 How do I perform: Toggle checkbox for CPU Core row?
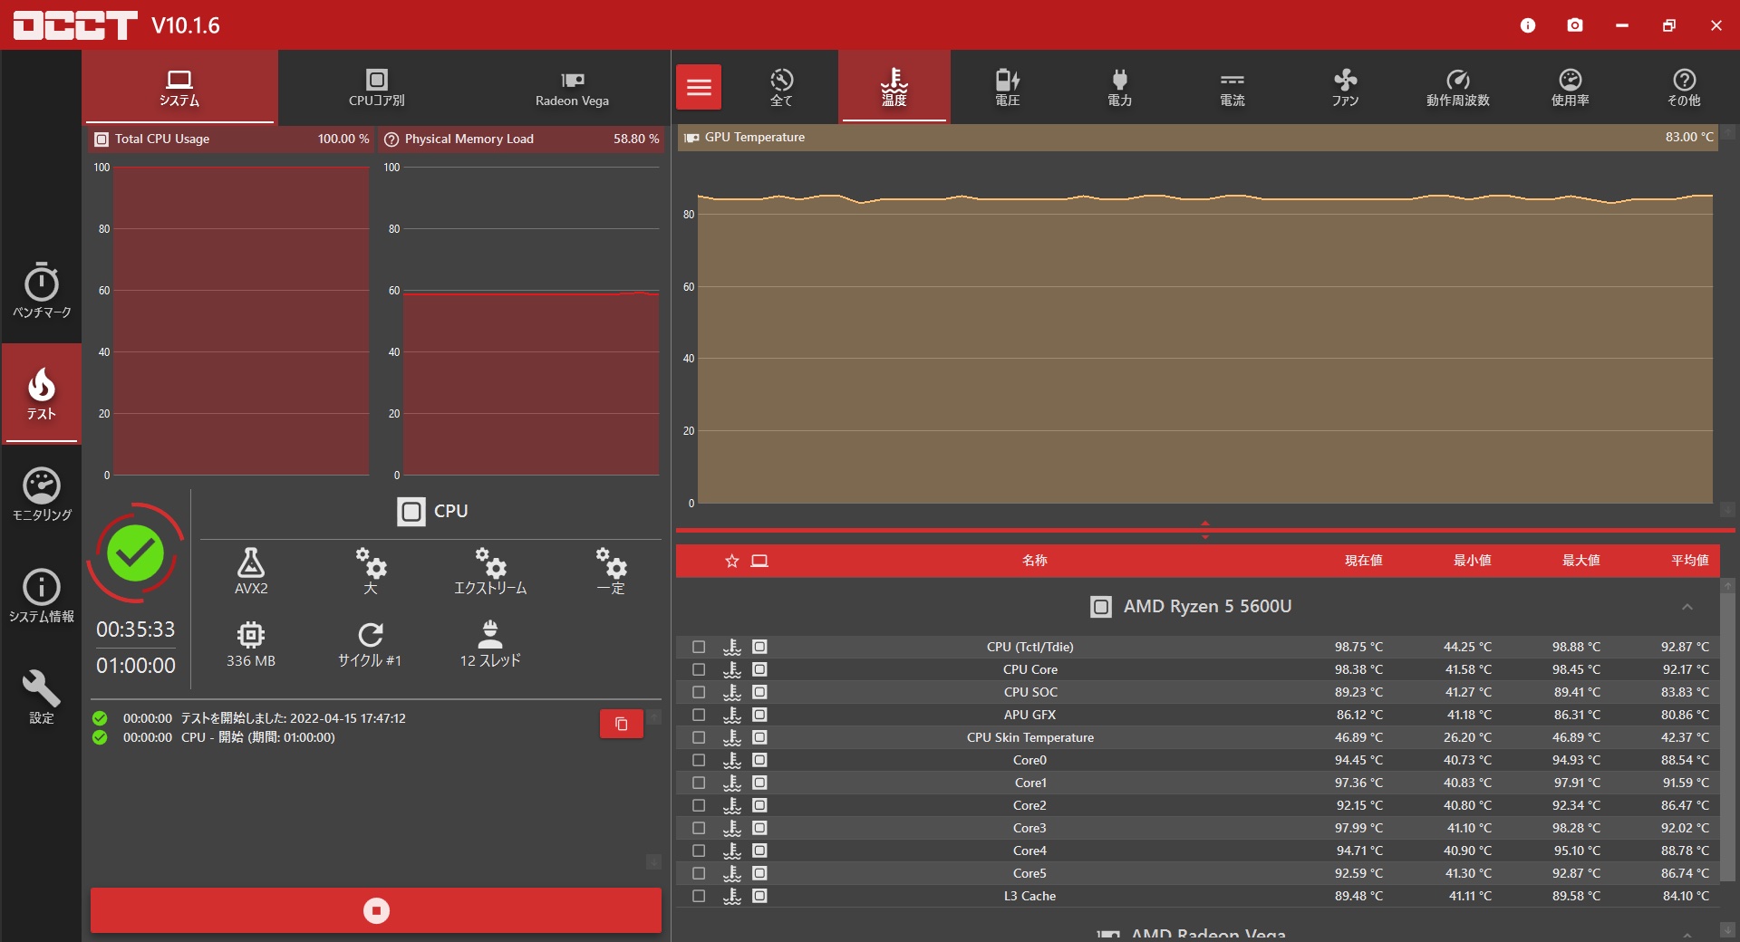point(699,669)
